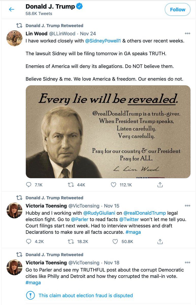Retweet Lin Wood's tweet with 44K retweets
The width and height of the screenshot is (196, 305).
click(71, 185)
